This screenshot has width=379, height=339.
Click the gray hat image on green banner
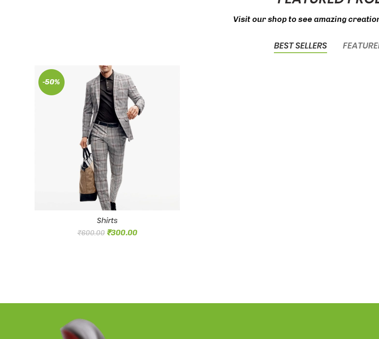click(x=84, y=329)
